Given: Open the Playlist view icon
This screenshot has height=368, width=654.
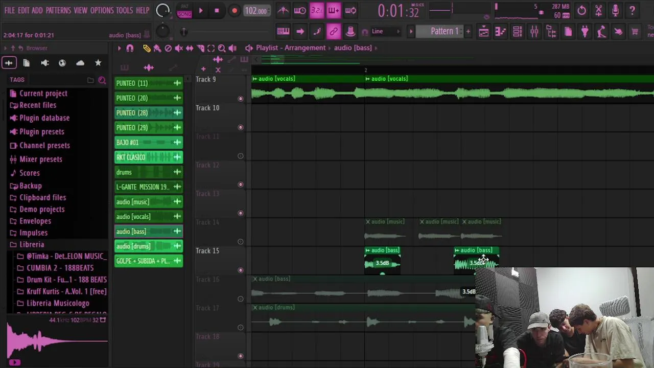Looking at the screenshot, I should click(483, 32).
